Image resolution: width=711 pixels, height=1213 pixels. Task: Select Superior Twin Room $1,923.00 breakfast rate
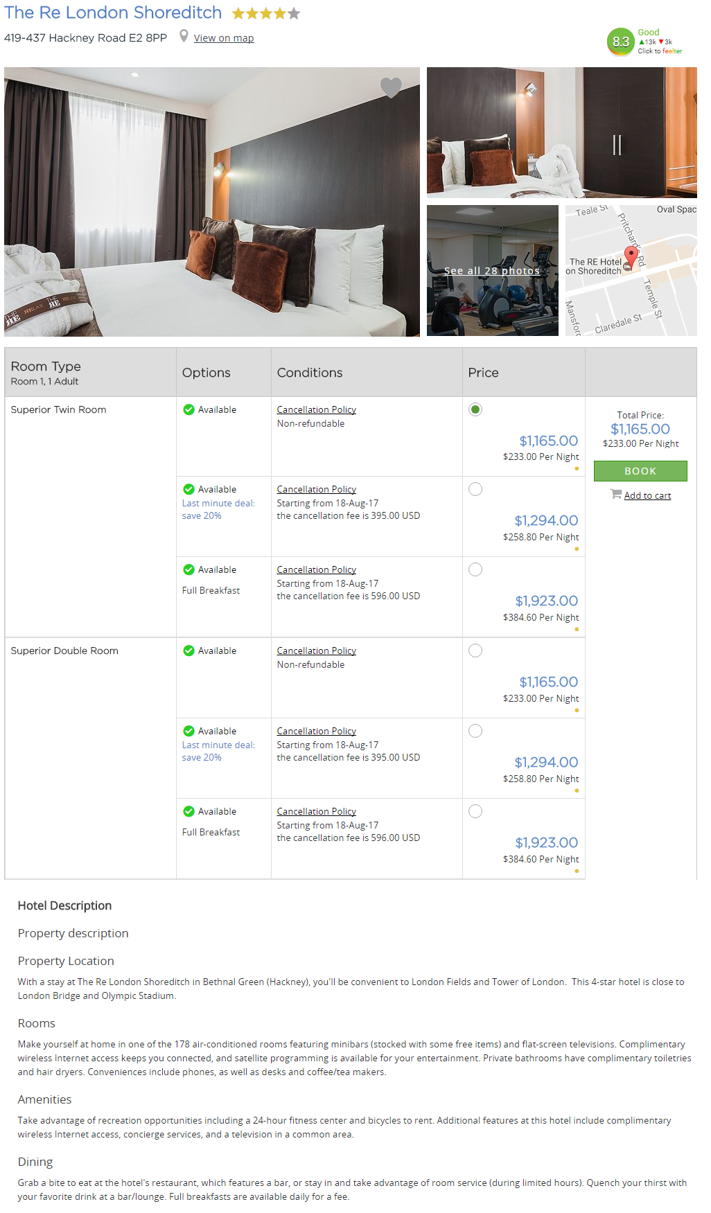pyautogui.click(x=475, y=569)
